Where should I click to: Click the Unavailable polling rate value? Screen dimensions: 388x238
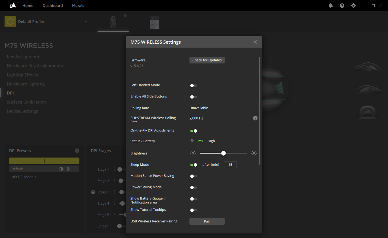tap(199, 108)
